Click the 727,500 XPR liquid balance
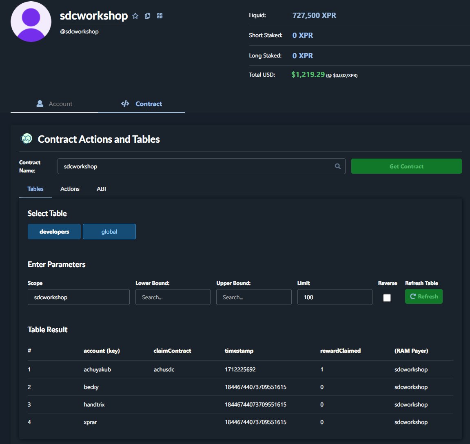The width and height of the screenshot is (470, 444). tap(314, 15)
